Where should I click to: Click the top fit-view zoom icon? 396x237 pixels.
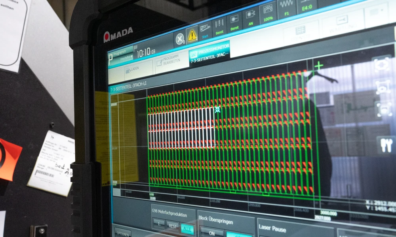tap(382, 64)
